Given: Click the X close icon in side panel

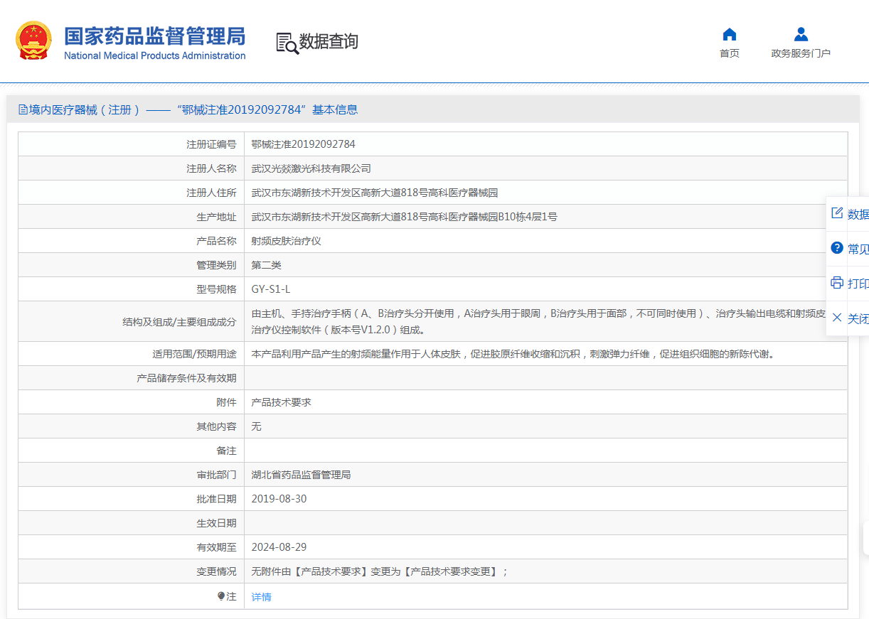Looking at the screenshot, I should click(x=837, y=318).
